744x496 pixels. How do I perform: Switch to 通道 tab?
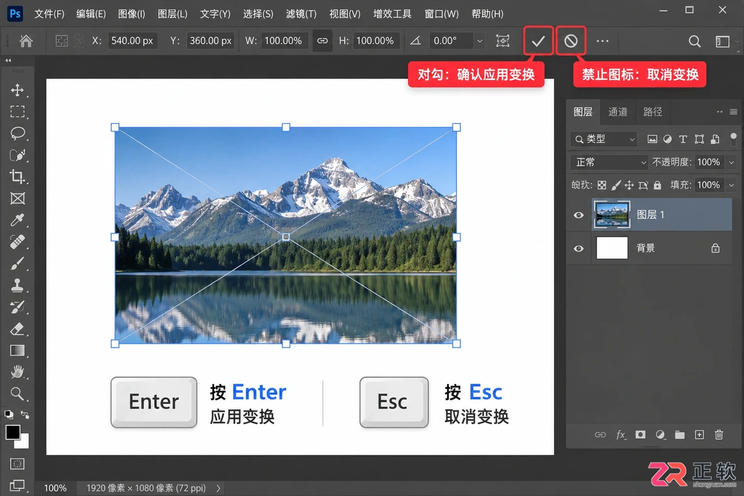(618, 112)
